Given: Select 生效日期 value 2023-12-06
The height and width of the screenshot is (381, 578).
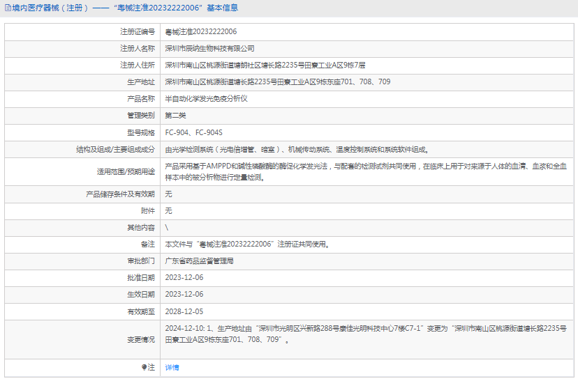Looking at the screenshot, I should coord(184,294).
